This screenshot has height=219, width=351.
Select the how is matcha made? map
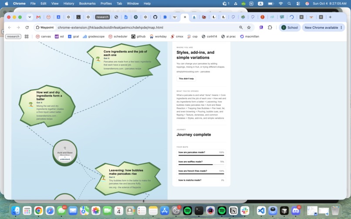coord(201,180)
